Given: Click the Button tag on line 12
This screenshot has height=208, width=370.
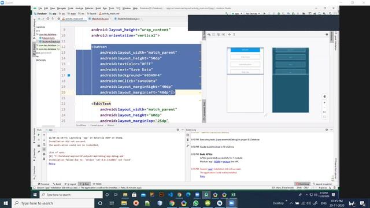Looking at the screenshot, I should pyautogui.click(x=99, y=47).
